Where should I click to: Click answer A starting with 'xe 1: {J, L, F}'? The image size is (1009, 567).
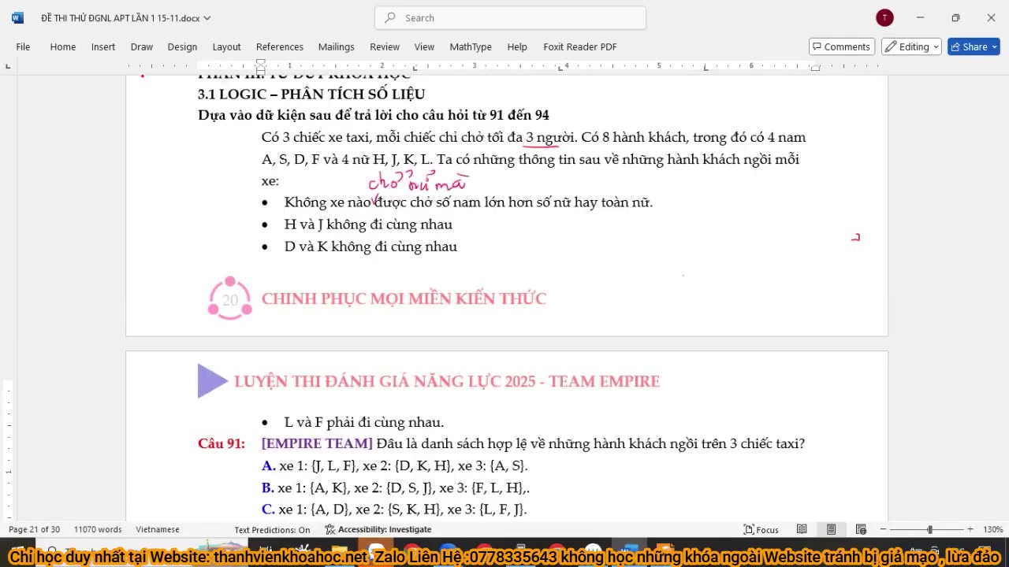coord(395,465)
